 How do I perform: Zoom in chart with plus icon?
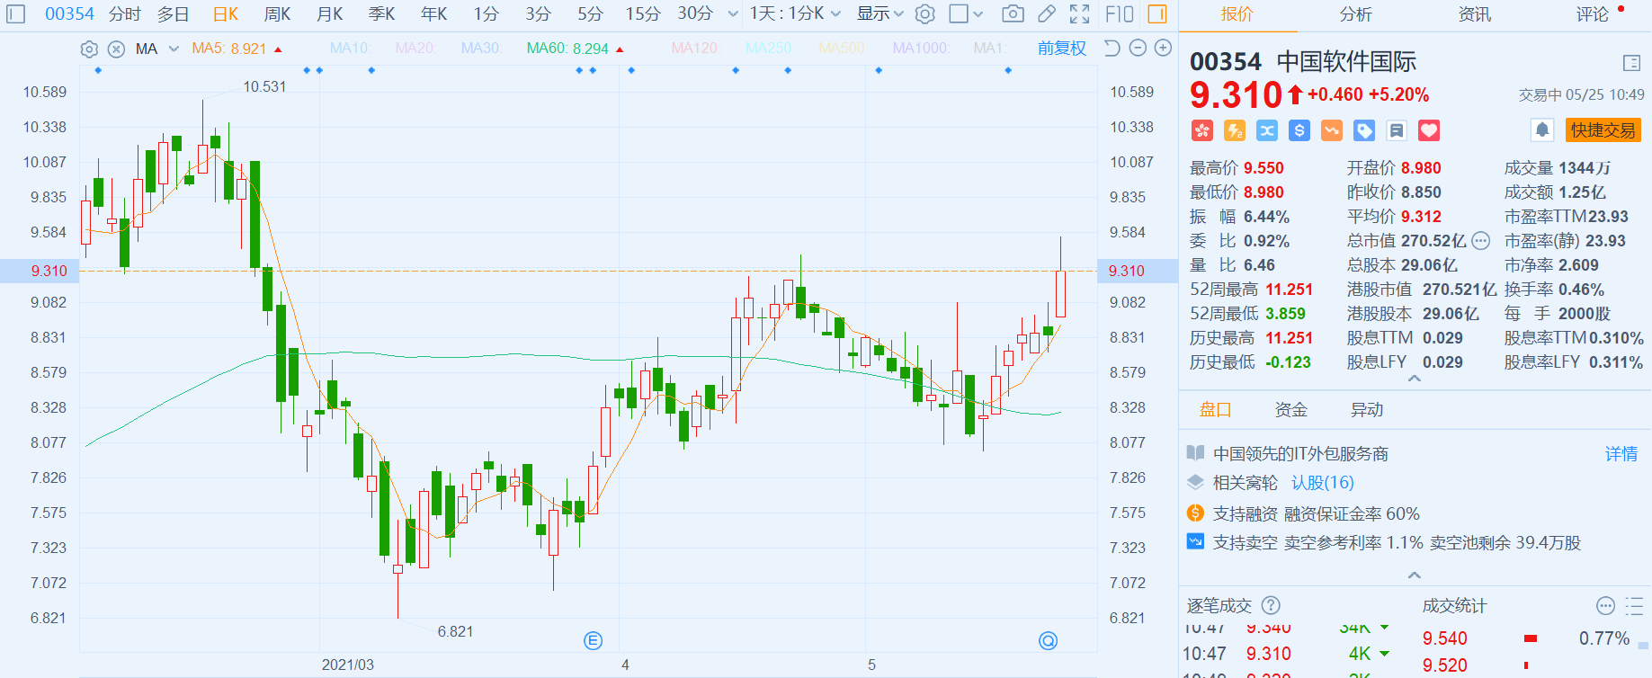coord(1163,48)
